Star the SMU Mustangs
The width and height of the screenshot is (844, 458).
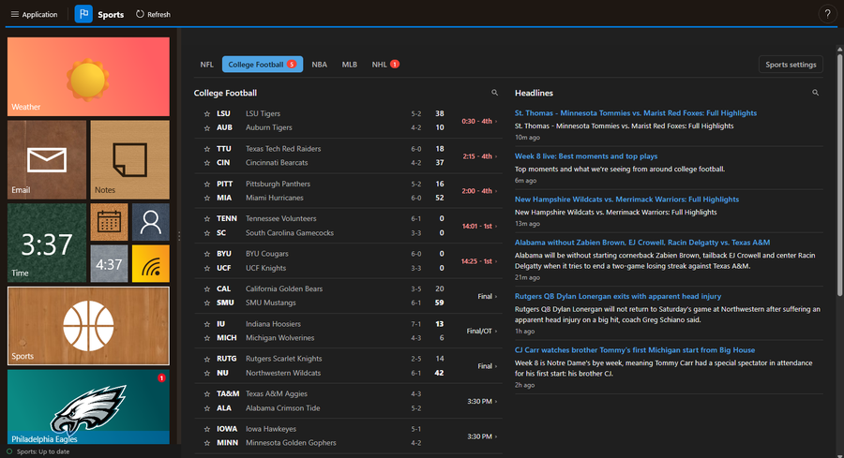click(x=206, y=303)
